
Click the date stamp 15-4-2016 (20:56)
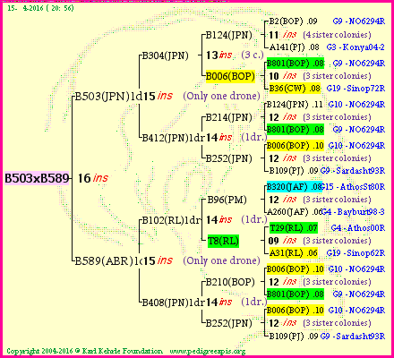tap(40, 8)
